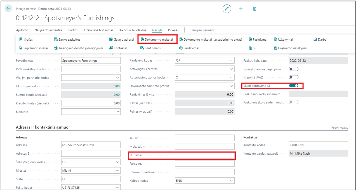Screen dimensions: 356x191
Task: Click Daugiau parinkčių
Action: tap(203, 30)
